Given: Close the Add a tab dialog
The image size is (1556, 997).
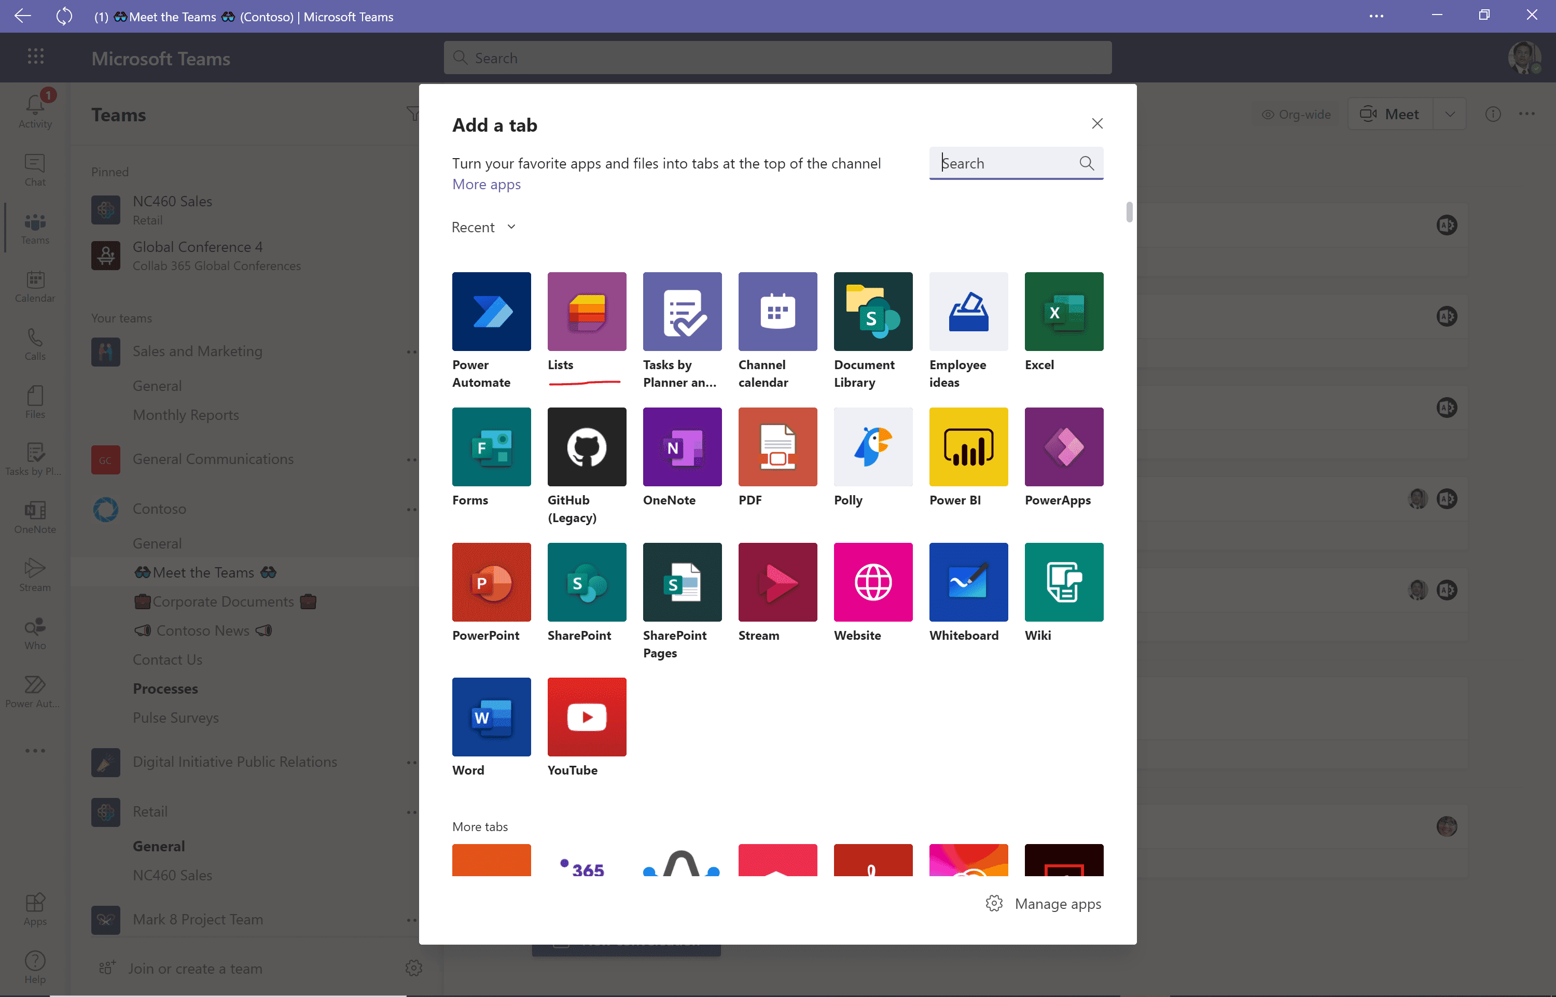Looking at the screenshot, I should point(1097,124).
